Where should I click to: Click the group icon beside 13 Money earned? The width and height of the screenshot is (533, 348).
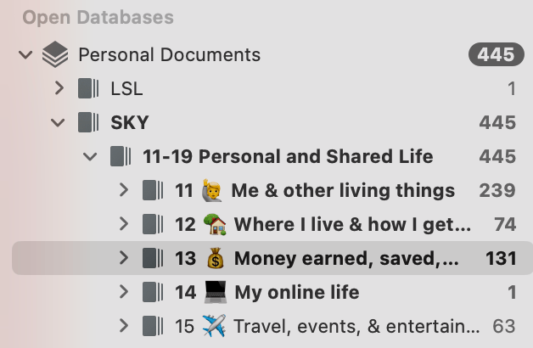(x=154, y=258)
